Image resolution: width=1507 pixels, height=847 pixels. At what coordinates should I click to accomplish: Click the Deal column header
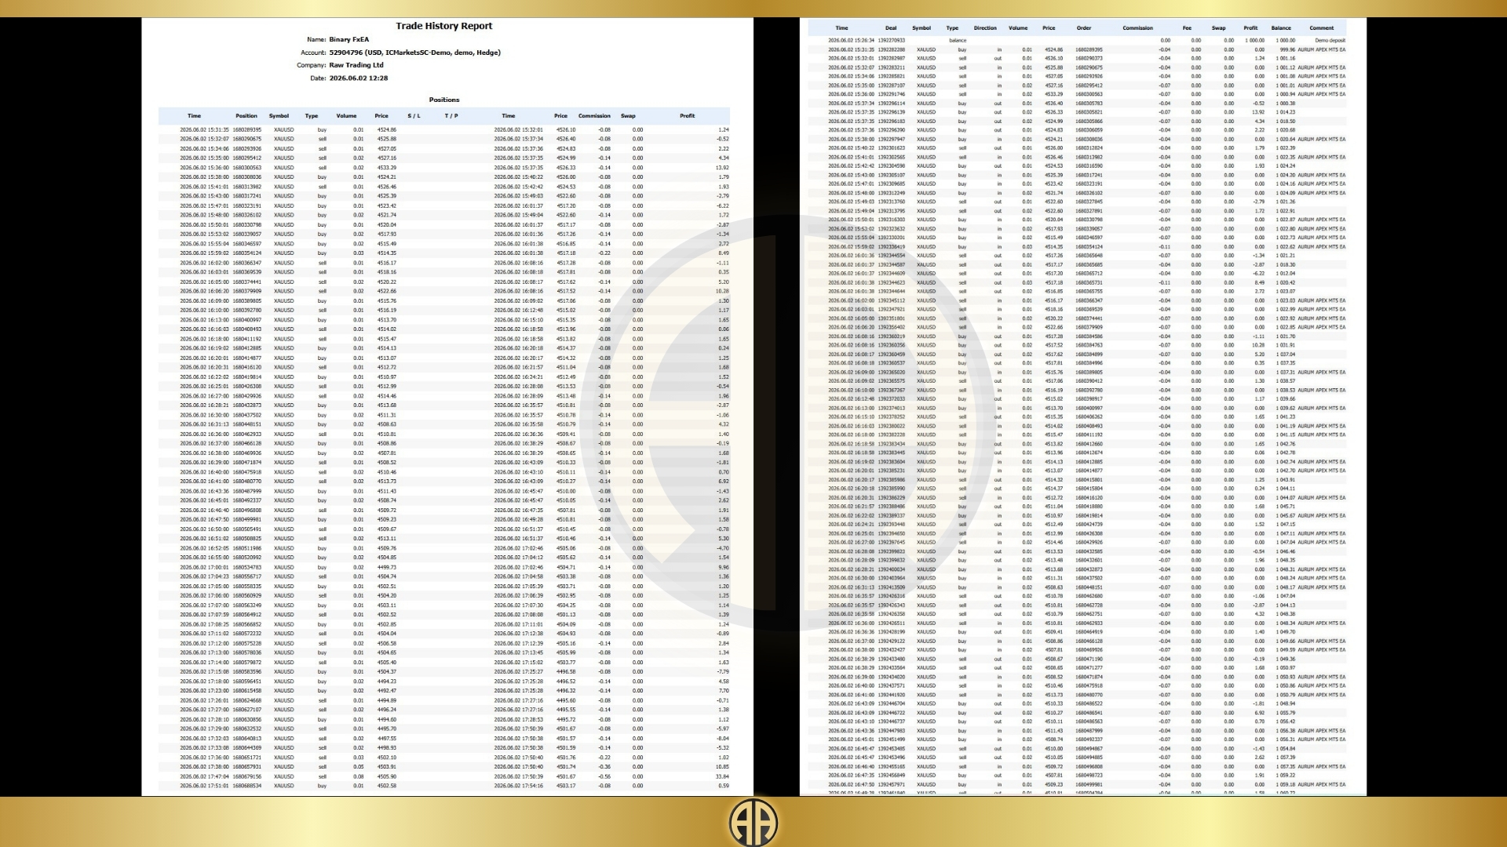click(x=891, y=28)
